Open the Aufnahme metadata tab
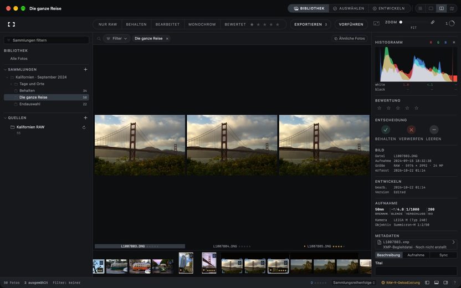The height and width of the screenshot is (288, 461). (x=416, y=255)
